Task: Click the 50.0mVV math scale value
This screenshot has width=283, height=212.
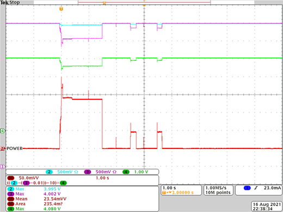Action: pyautogui.click(x=29, y=178)
